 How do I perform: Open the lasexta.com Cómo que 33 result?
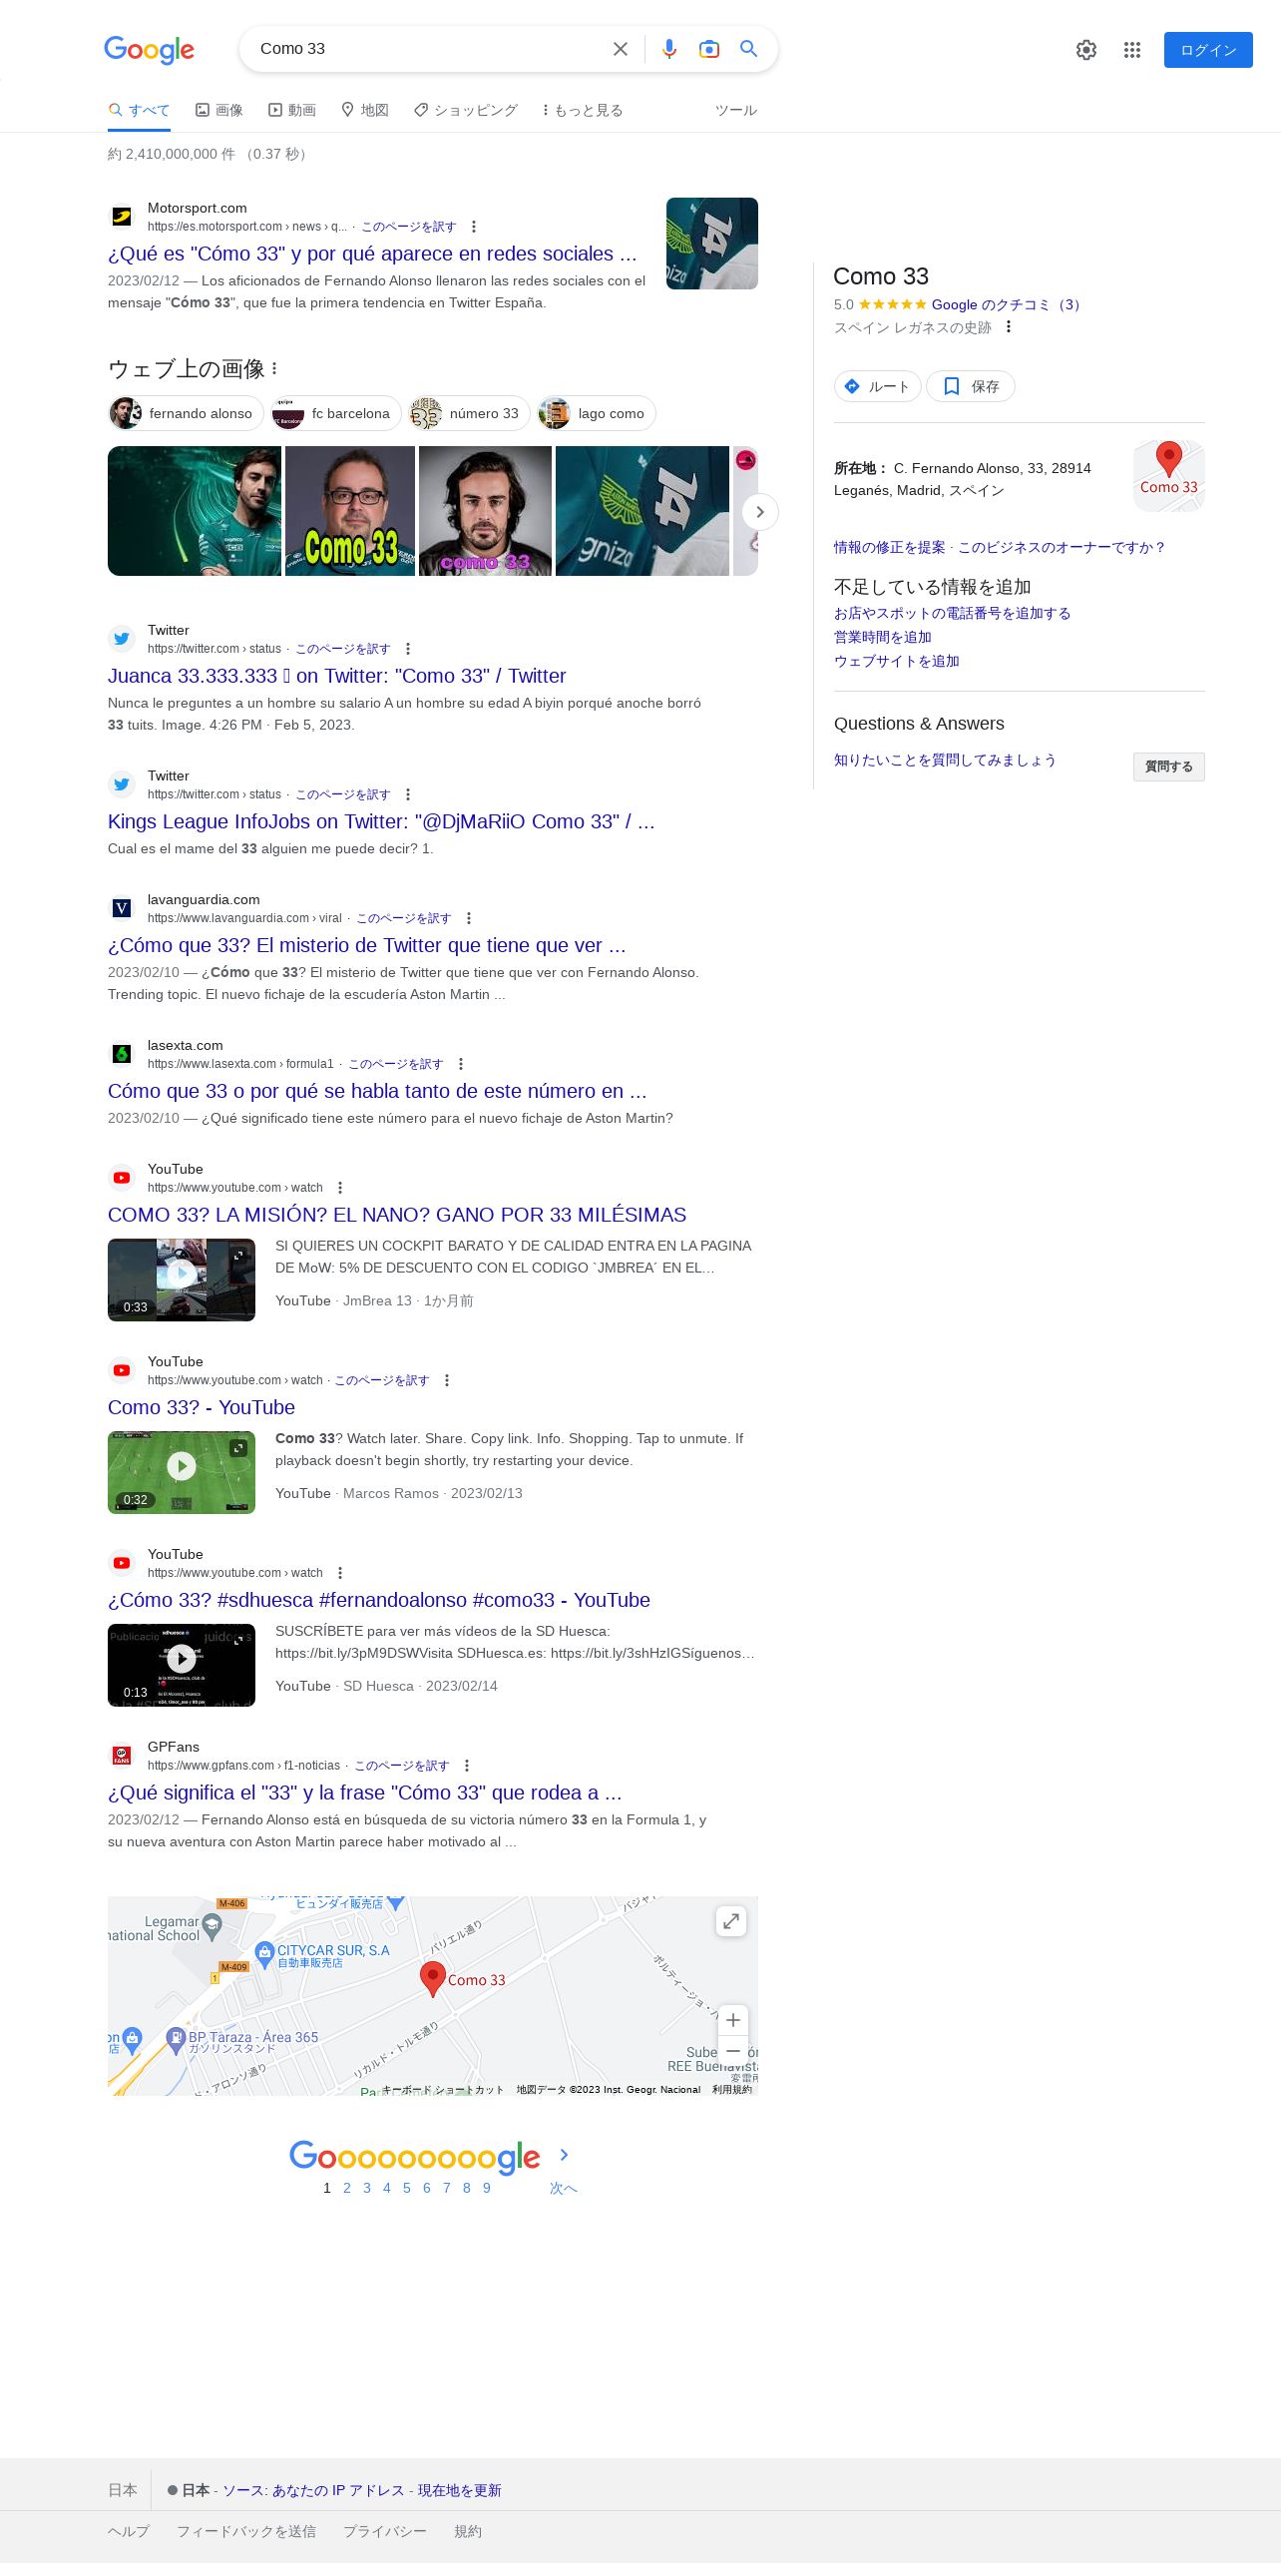point(377,1091)
